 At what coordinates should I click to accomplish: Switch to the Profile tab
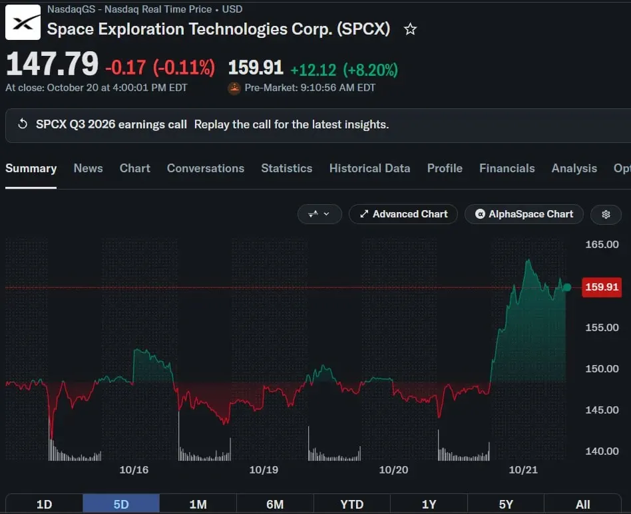coord(445,168)
